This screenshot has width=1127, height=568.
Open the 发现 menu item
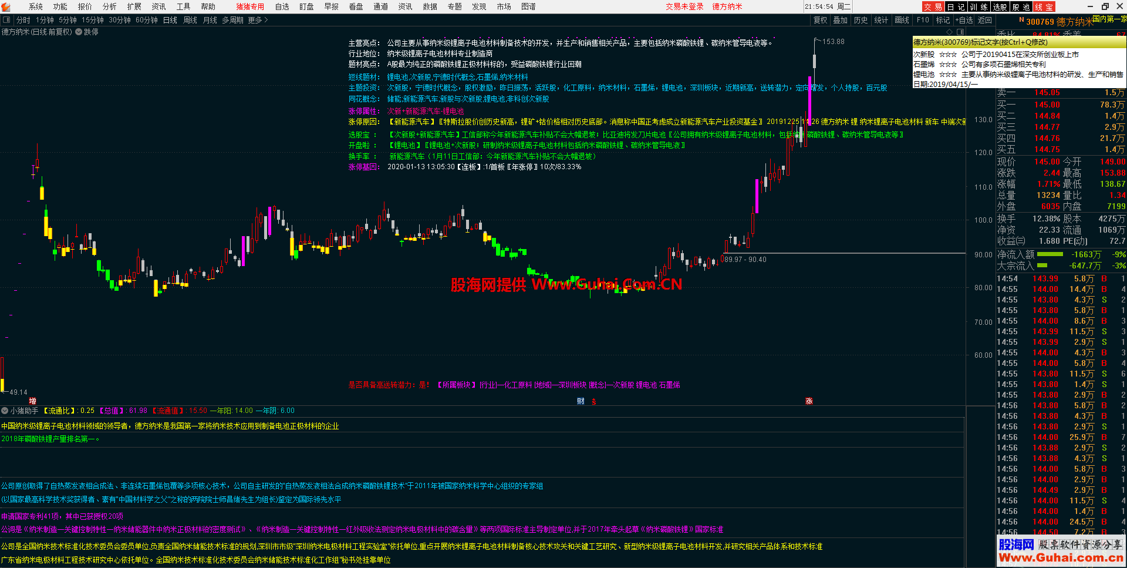(x=480, y=6)
